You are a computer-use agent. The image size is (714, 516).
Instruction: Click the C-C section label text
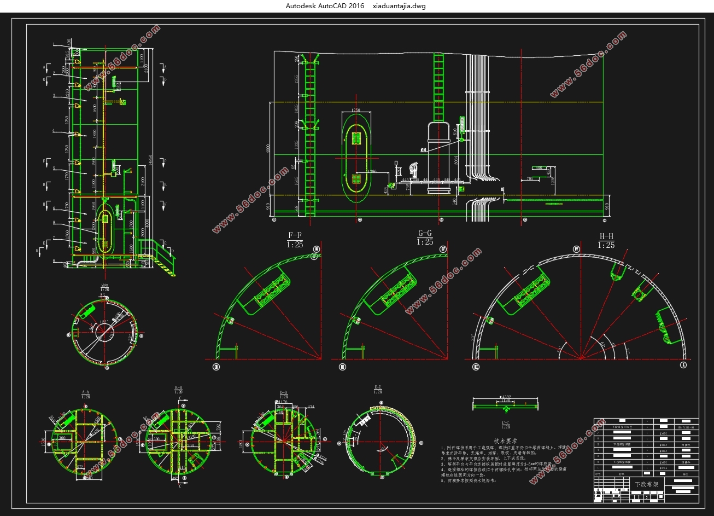(506, 422)
